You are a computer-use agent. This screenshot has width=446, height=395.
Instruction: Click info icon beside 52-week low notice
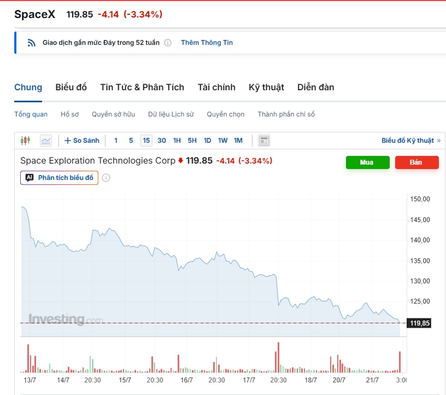[168, 43]
